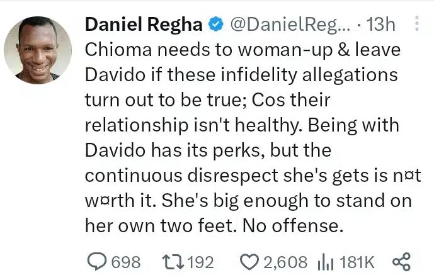Click the 13h timestamp
Image resolution: width=434 pixels, height=275 pixels.
tap(380, 25)
